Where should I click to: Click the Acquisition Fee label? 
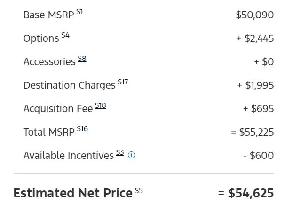[58, 109]
